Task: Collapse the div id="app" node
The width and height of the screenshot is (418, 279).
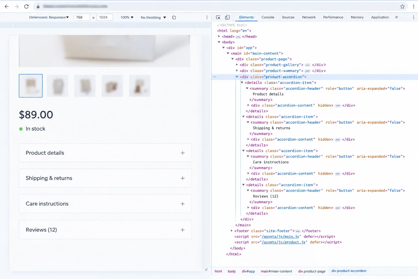Action: tap(223, 48)
